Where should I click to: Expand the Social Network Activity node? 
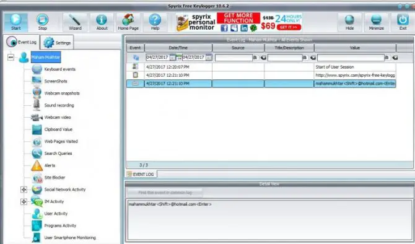coord(24,190)
